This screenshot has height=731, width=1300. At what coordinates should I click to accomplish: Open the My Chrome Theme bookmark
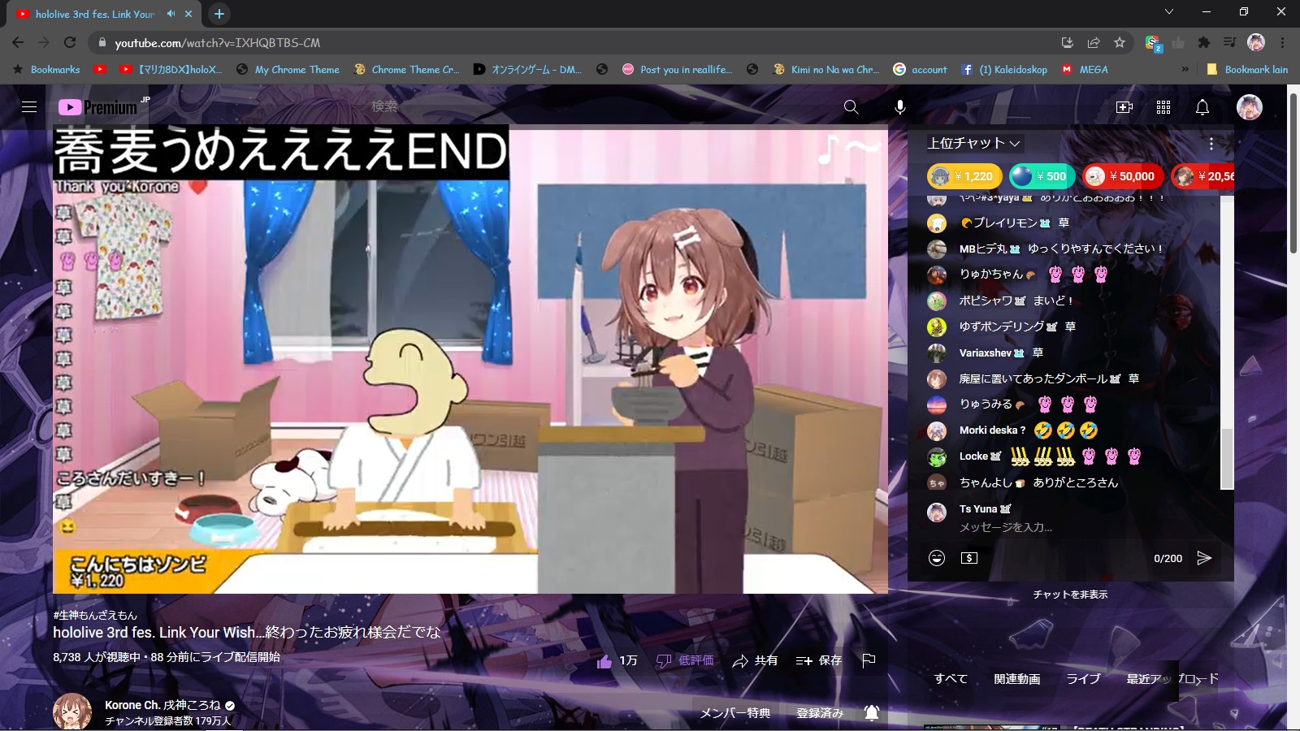pos(288,70)
